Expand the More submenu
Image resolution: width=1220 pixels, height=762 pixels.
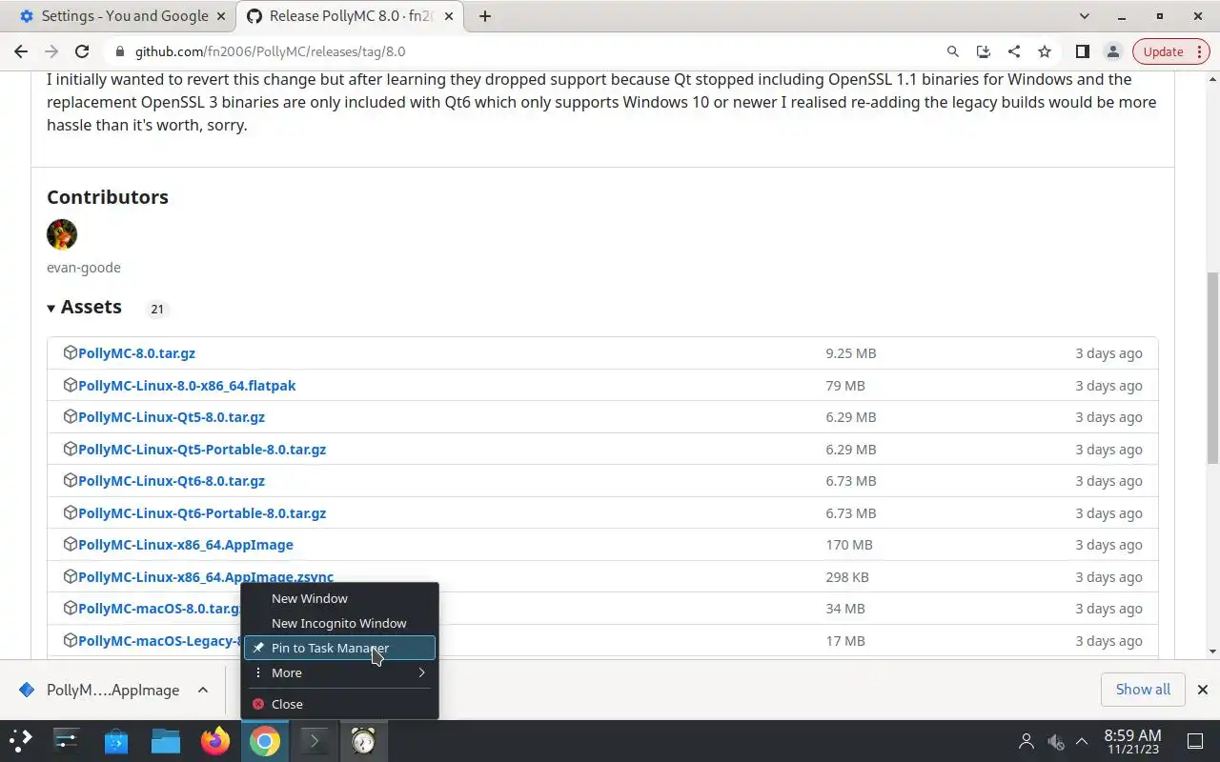[339, 672]
